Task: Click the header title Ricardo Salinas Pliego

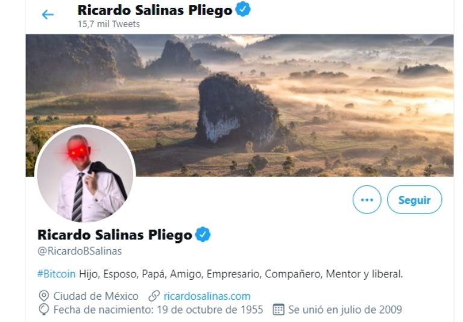Action: pos(155,10)
